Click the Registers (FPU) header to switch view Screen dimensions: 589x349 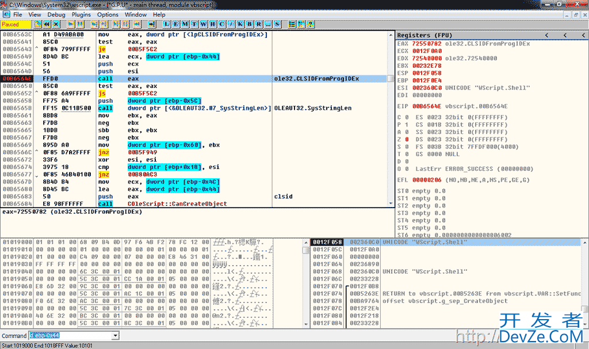pos(424,35)
